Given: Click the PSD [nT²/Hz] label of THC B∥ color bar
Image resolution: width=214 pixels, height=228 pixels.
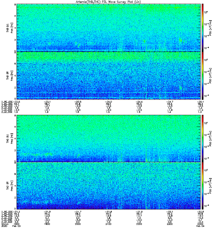Looking at the screenshot, I should pyautogui.click(x=211, y=186).
